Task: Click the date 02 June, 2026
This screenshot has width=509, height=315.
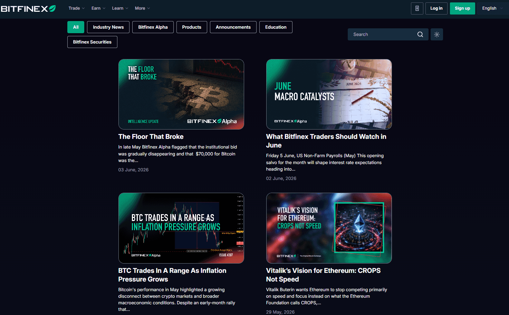Action: point(281,179)
